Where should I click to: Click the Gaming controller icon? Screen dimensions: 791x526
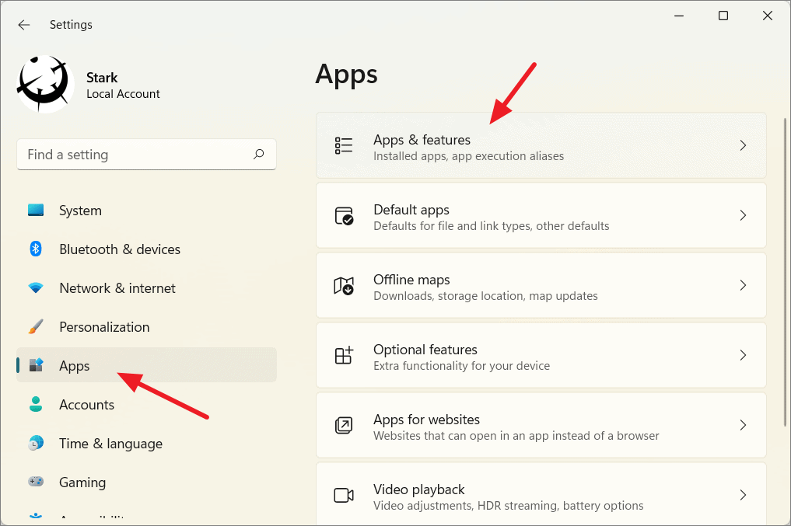[x=36, y=482]
